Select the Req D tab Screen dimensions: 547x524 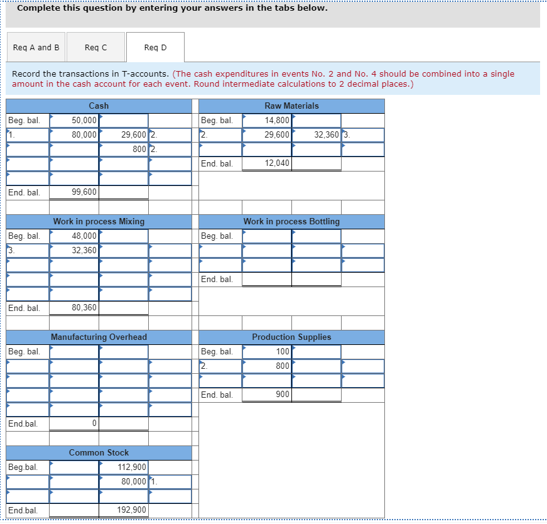coord(155,47)
